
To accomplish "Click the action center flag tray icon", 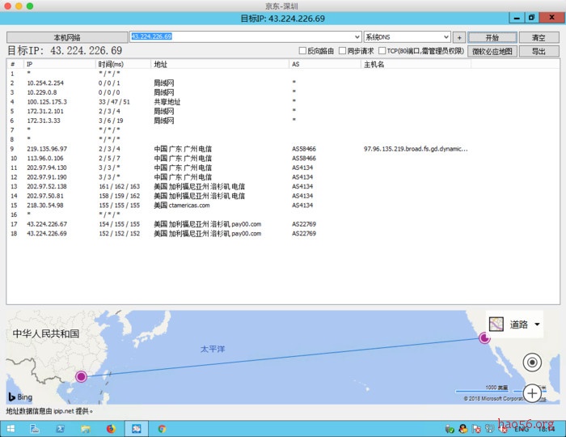I will (x=476, y=429).
